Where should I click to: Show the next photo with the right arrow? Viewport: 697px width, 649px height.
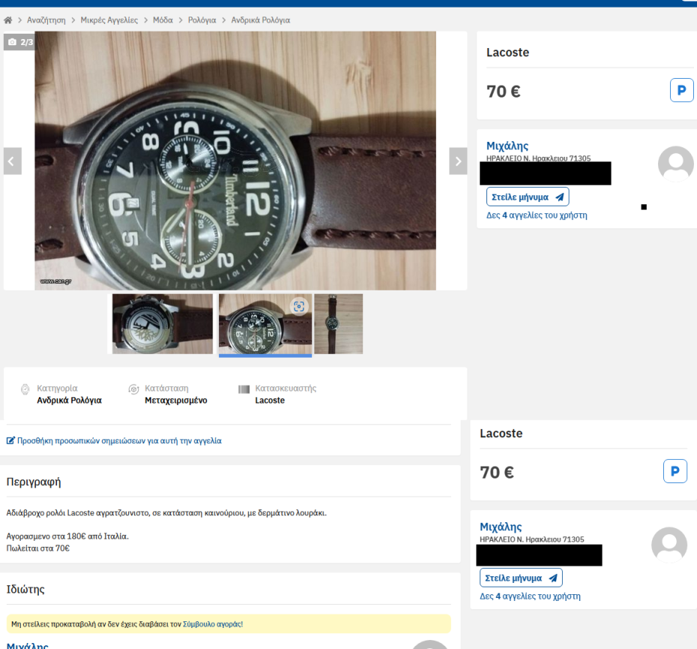click(x=458, y=161)
